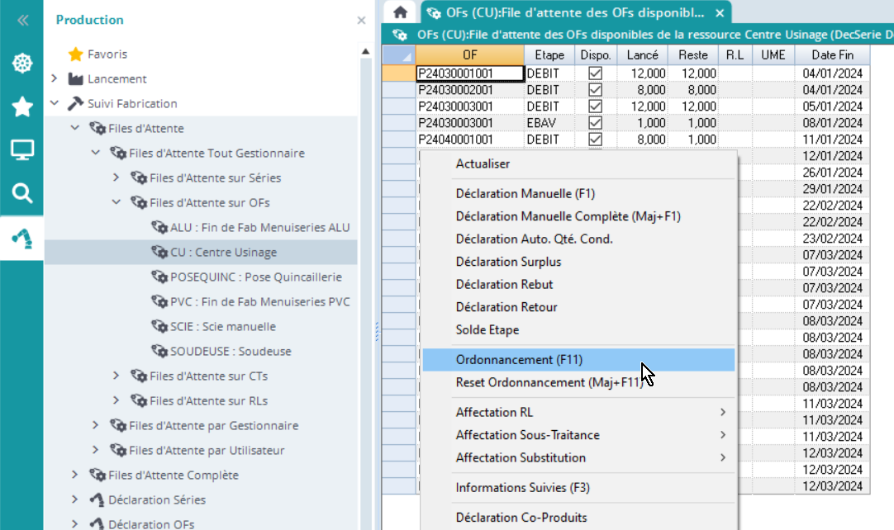The image size is (894, 530).
Task: Close the Production panel
Action: pos(361,20)
